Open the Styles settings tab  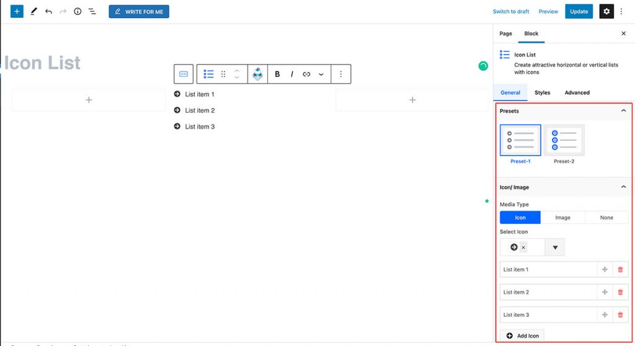coord(542,92)
